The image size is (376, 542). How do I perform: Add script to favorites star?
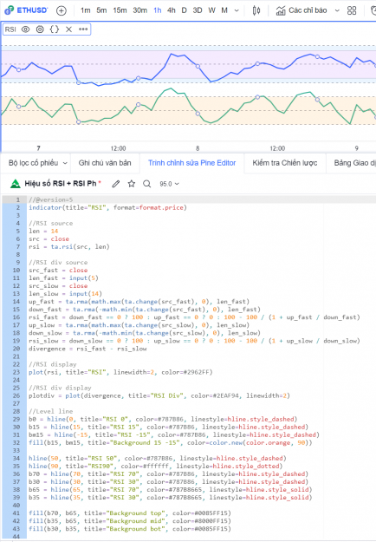tap(131, 184)
